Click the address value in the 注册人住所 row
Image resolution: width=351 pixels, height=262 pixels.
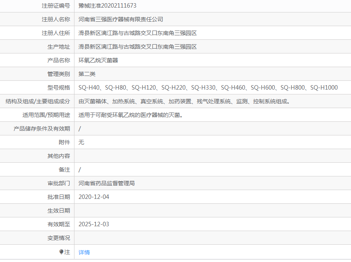(x=137, y=33)
